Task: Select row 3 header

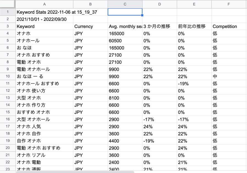Action: point(8,26)
